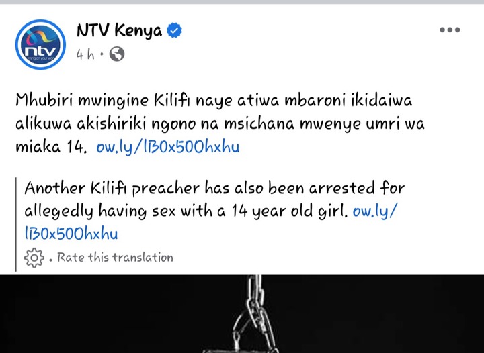Open ow.ly link in the Swahili post
Screen dimensions: 484x353
pyautogui.click(x=168, y=146)
